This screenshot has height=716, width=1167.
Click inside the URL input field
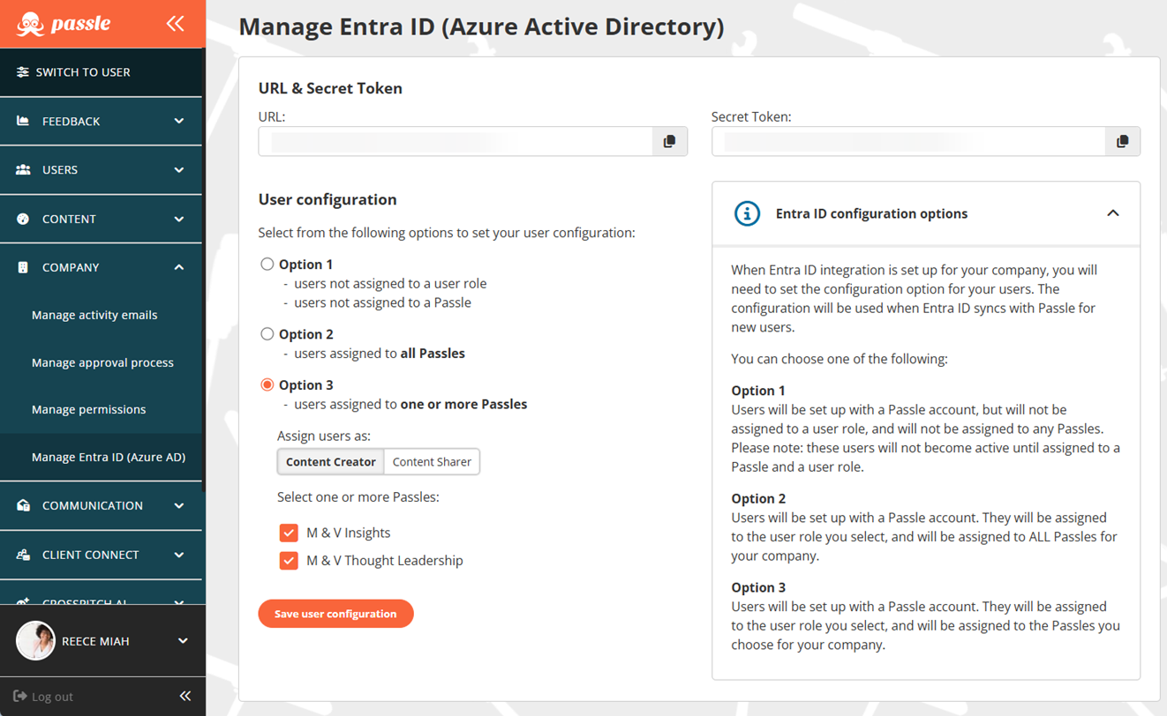[x=456, y=141]
